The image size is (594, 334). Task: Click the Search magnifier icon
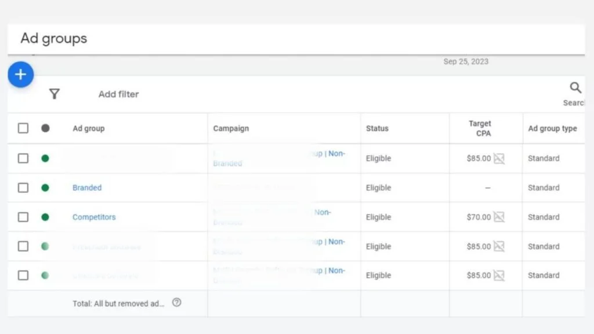click(575, 88)
